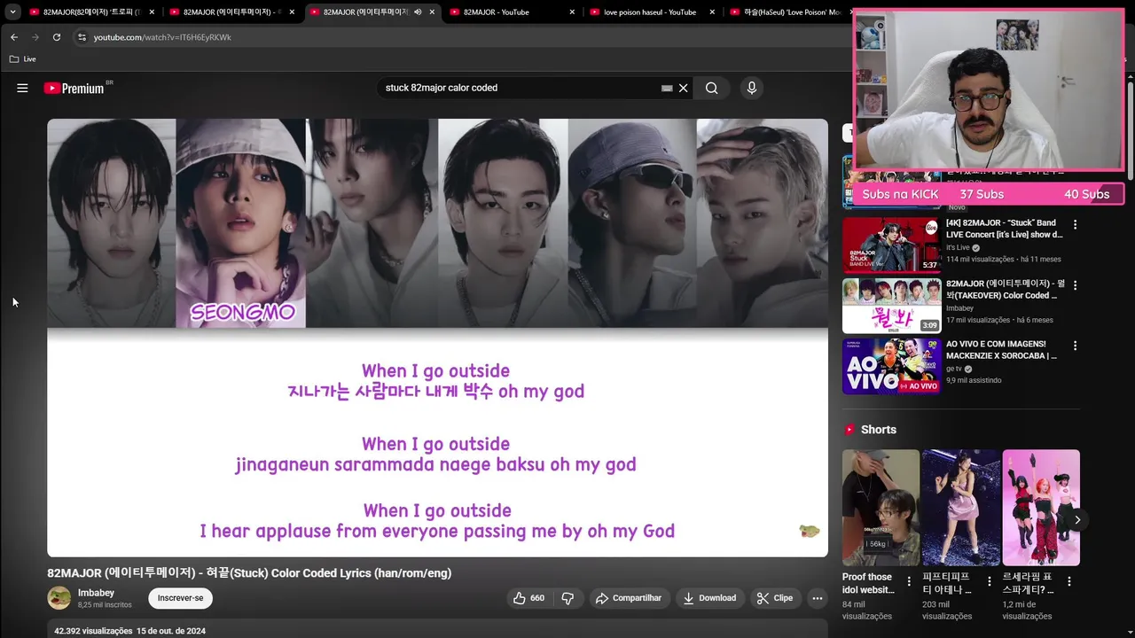Switch to "love poison haseul - YouTube" tab
This screenshot has width=1135, height=638.
[x=652, y=12]
